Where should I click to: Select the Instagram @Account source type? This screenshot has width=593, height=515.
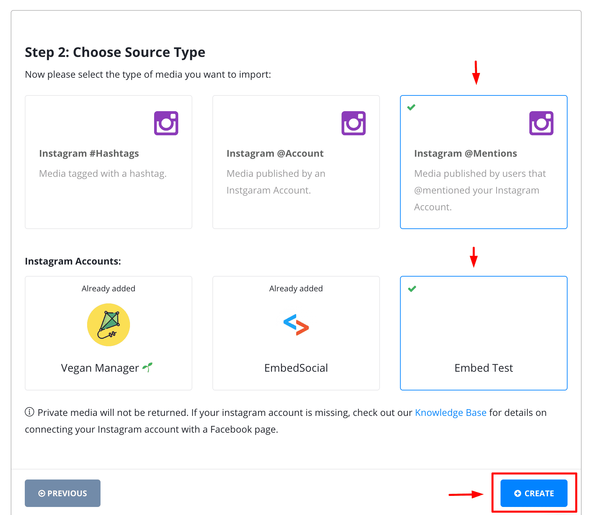pos(296,162)
